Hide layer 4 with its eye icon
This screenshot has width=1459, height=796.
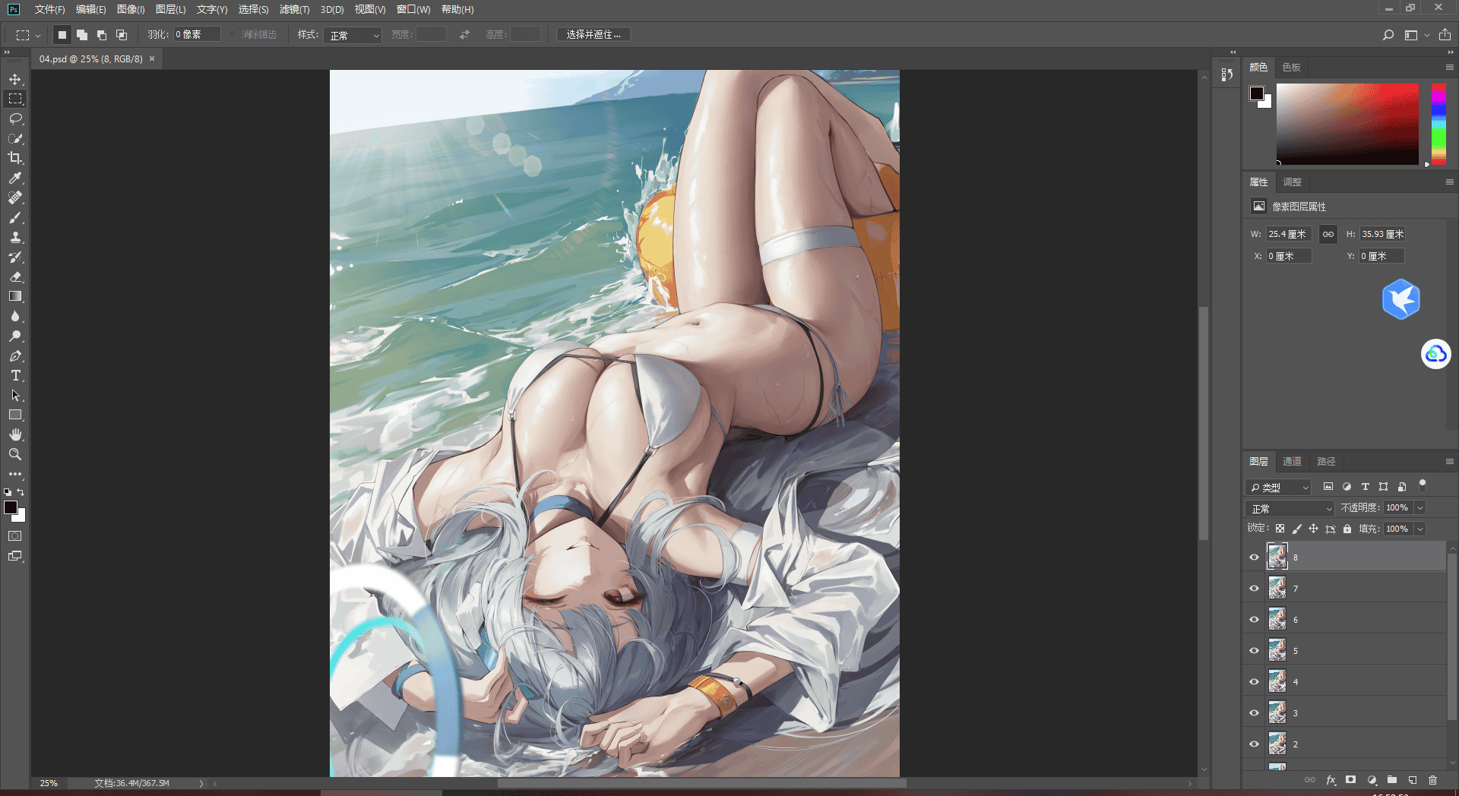click(1255, 681)
